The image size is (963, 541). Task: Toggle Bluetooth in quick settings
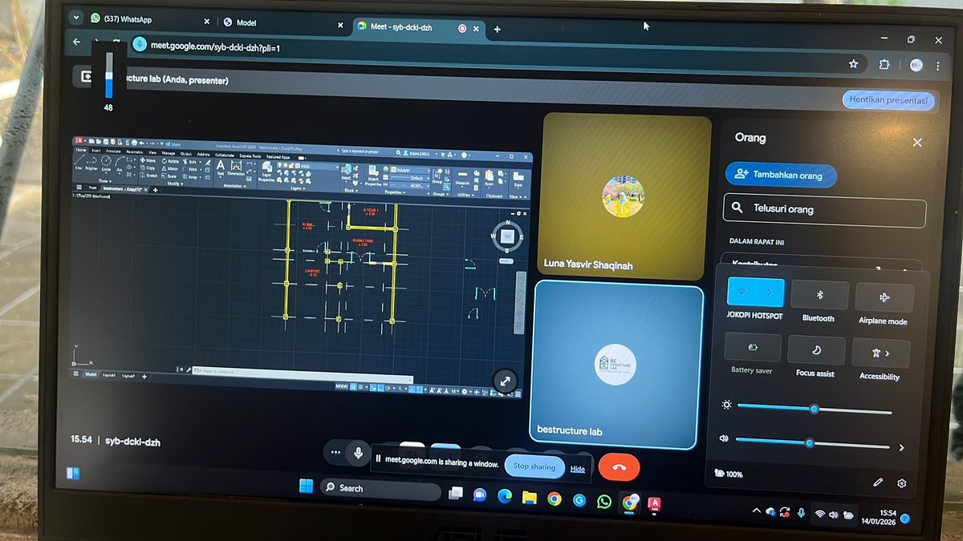pyautogui.click(x=819, y=295)
